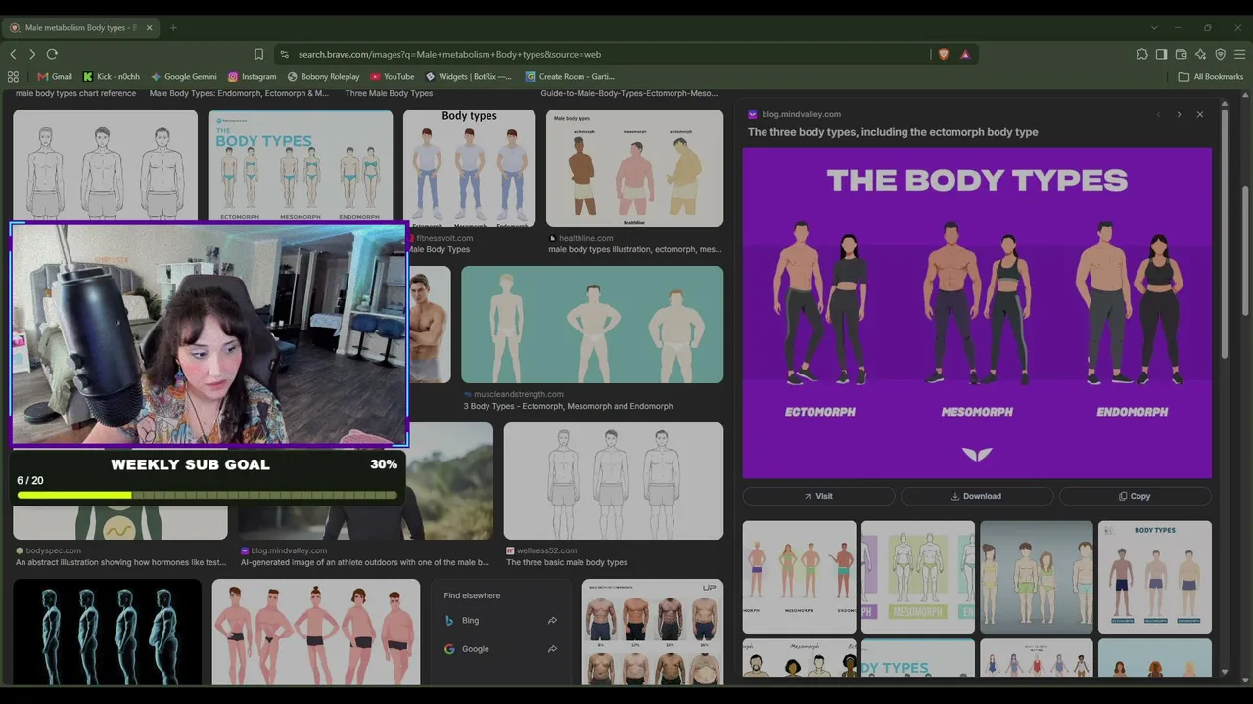The image size is (1253, 704).
Task: Open the apps grid in the bookmarks bar
Action: click(13, 76)
